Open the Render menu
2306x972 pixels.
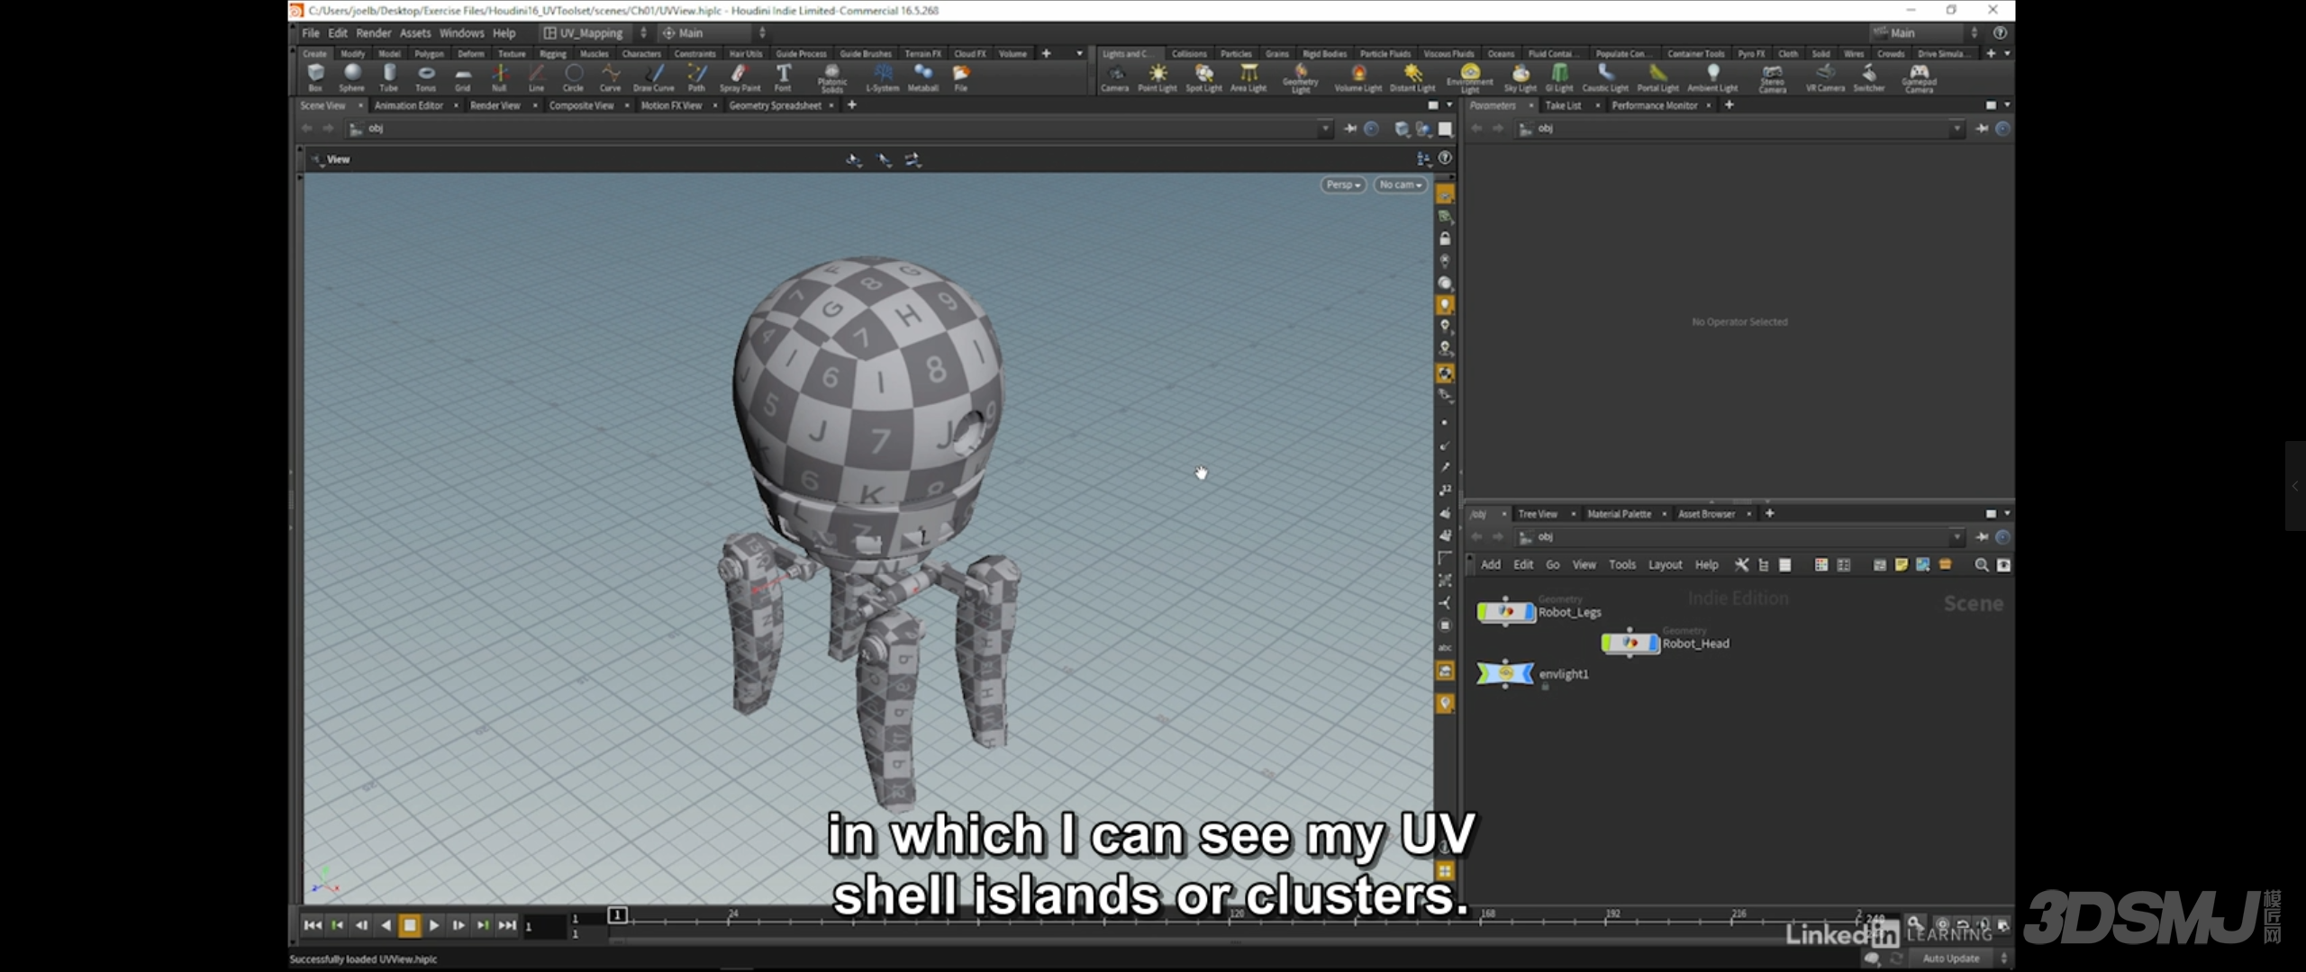(x=373, y=32)
